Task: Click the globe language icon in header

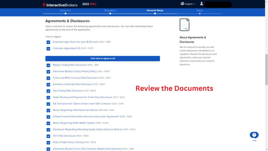Action: click(x=182, y=4)
